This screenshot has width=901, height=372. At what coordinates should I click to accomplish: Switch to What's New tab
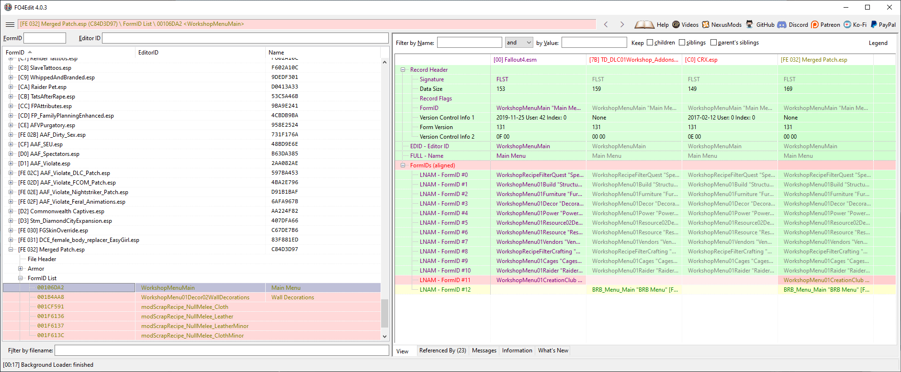coord(553,350)
